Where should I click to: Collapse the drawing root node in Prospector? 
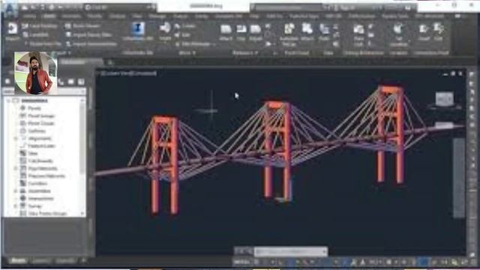[x=8, y=100]
